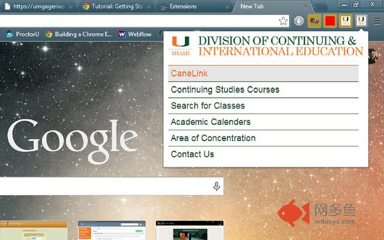Click the ProctorU bookmark favicon
The height and width of the screenshot is (240, 384).
pyautogui.click(x=10, y=34)
